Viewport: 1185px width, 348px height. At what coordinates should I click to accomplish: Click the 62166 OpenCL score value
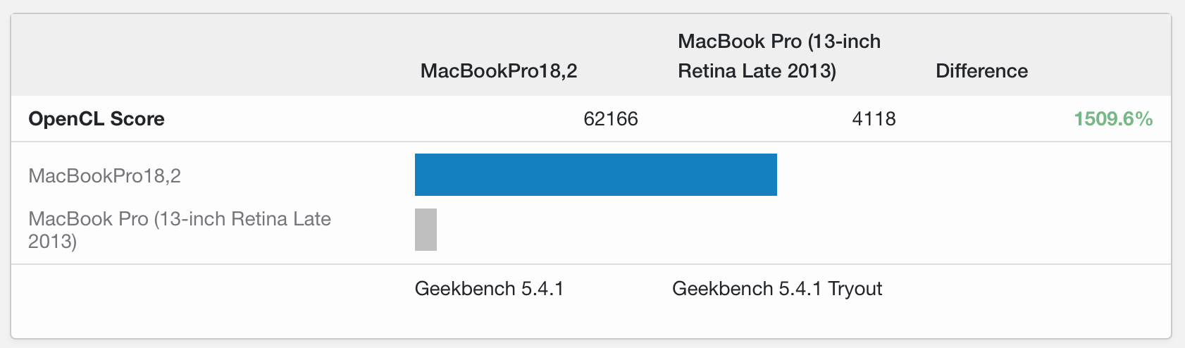pyautogui.click(x=610, y=119)
